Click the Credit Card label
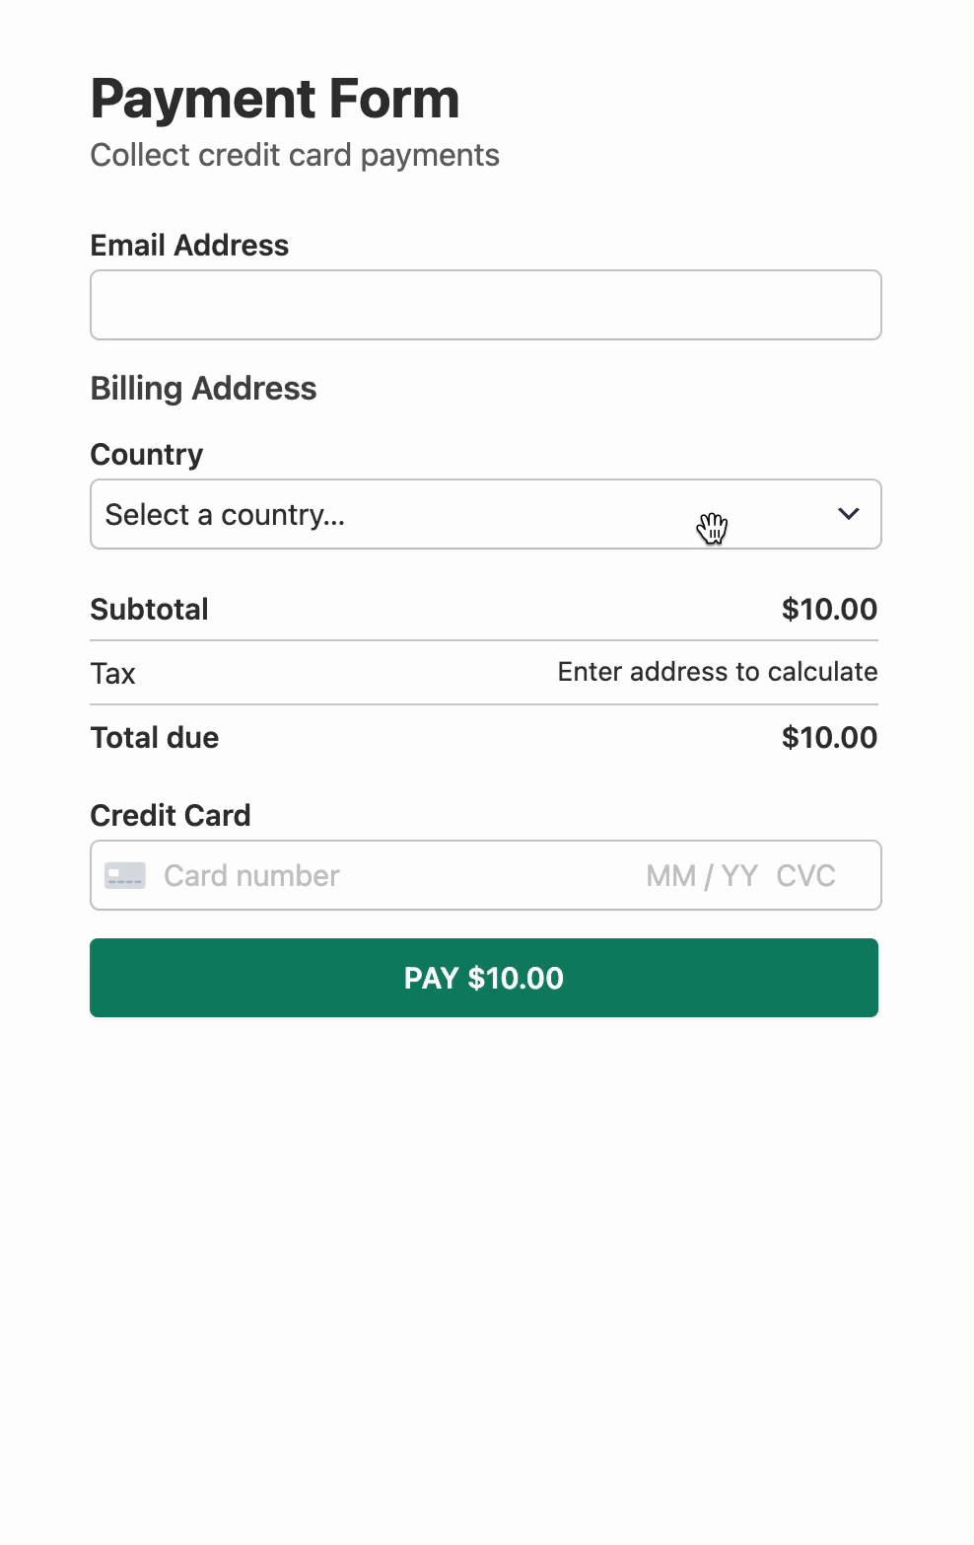The width and height of the screenshot is (974, 1545). 171,816
